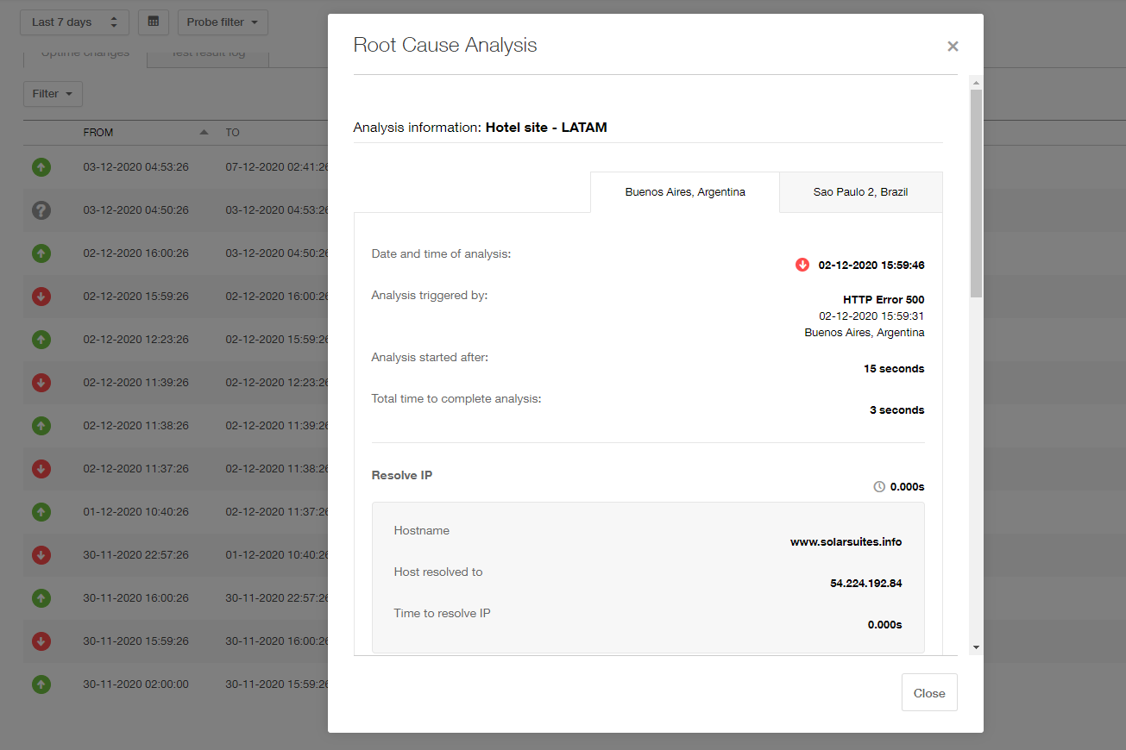This screenshot has height=750, width=1126.
Task: Click green up icon for 03-12-2020 04:53:26 row
Action: pos(41,167)
